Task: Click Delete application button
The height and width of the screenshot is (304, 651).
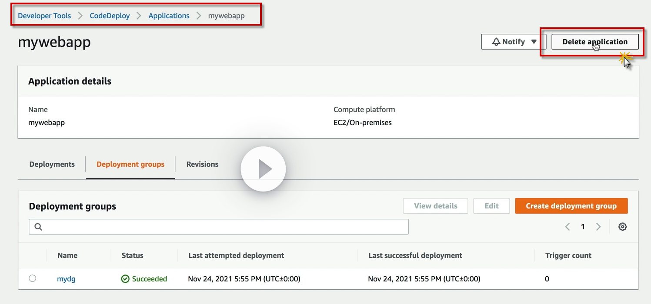Action: [x=595, y=42]
